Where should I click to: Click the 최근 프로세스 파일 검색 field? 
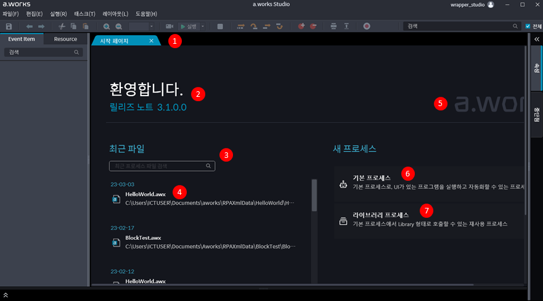click(162, 166)
